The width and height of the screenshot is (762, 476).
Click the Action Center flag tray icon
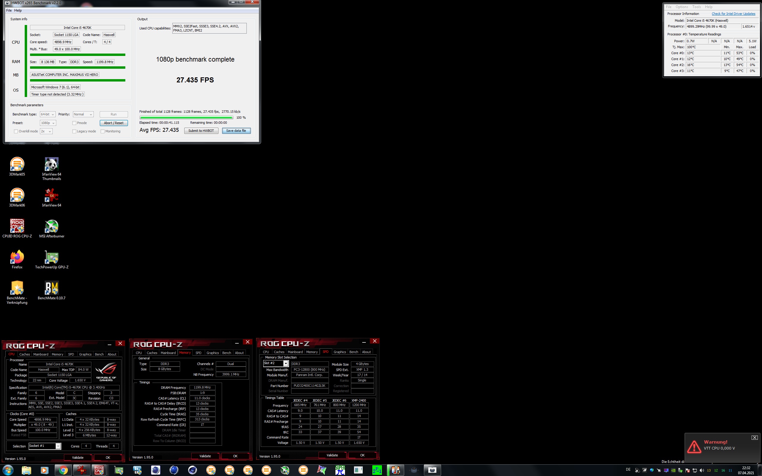tap(688, 470)
